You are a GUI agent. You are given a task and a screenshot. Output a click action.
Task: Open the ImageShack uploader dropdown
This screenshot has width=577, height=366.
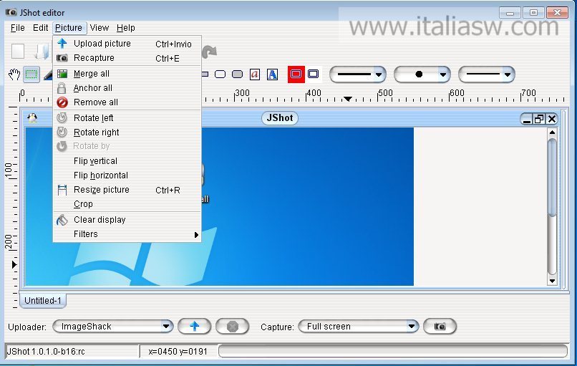pyautogui.click(x=113, y=327)
